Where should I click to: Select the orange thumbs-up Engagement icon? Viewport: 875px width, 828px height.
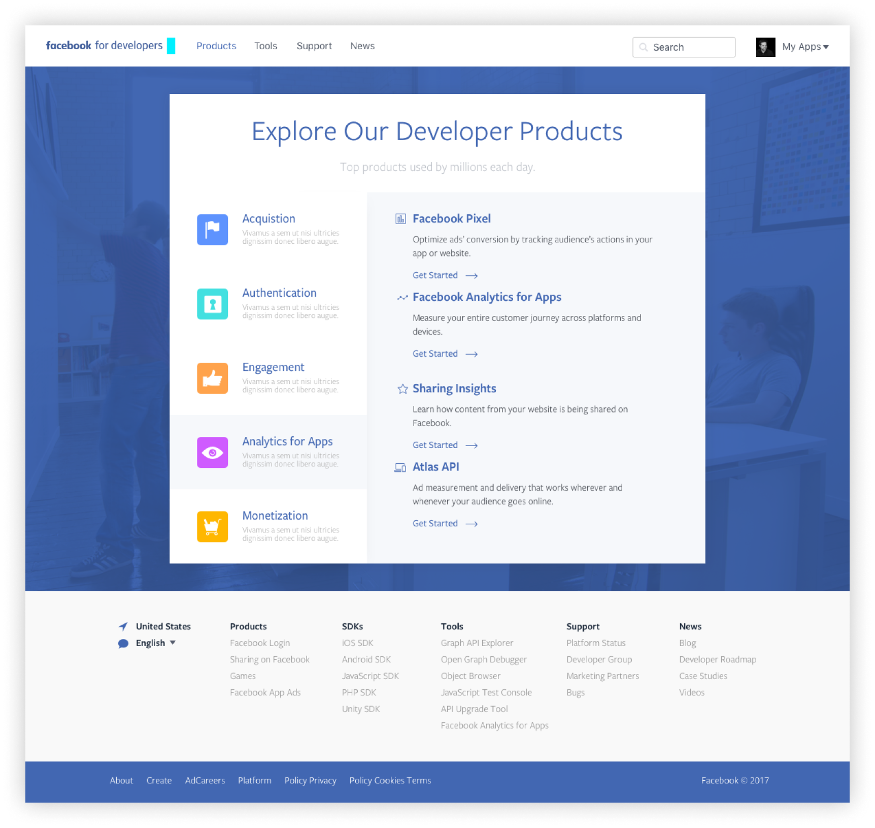212,378
